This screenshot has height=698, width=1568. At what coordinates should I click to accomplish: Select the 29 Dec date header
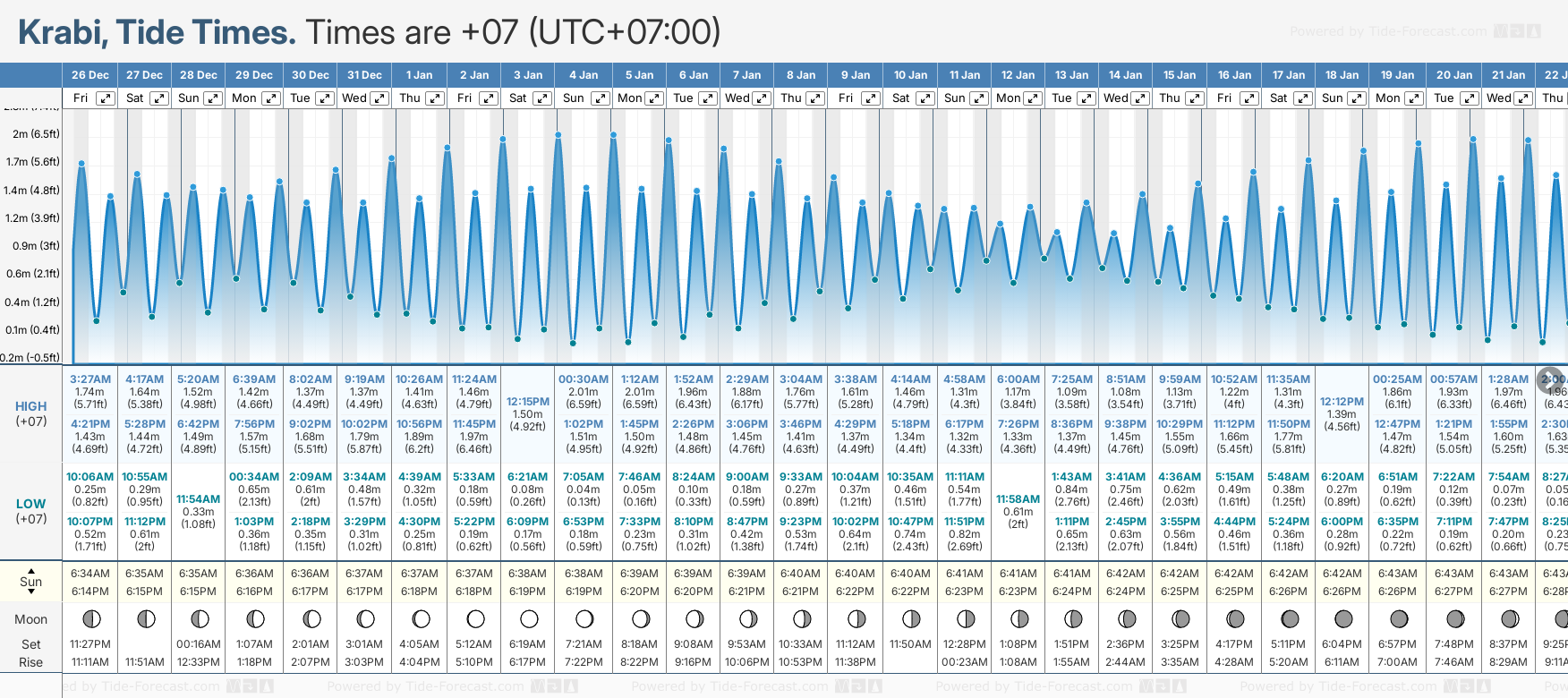pyautogui.click(x=254, y=75)
